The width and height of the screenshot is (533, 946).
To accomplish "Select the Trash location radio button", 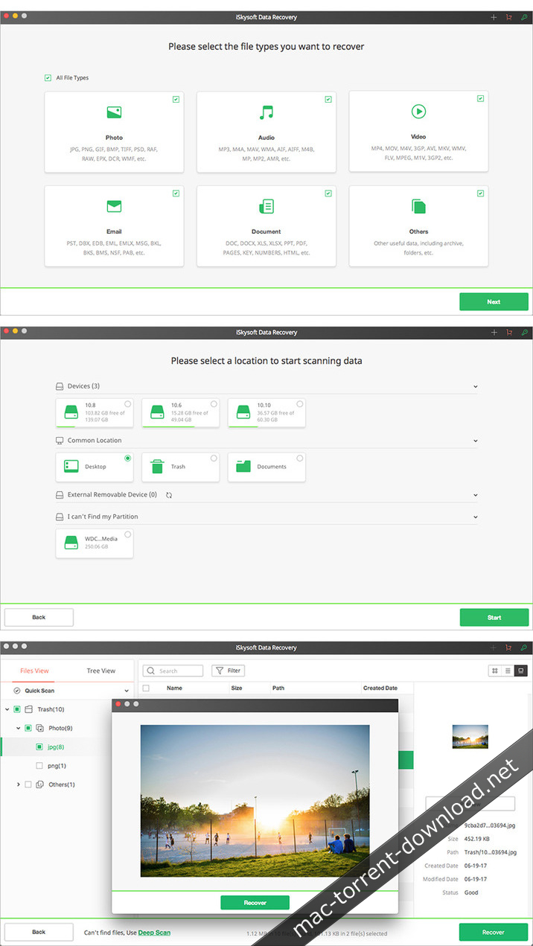I will pos(214,458).
